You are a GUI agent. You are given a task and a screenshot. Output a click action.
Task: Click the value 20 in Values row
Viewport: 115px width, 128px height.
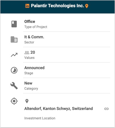click(x=33, y=52)
